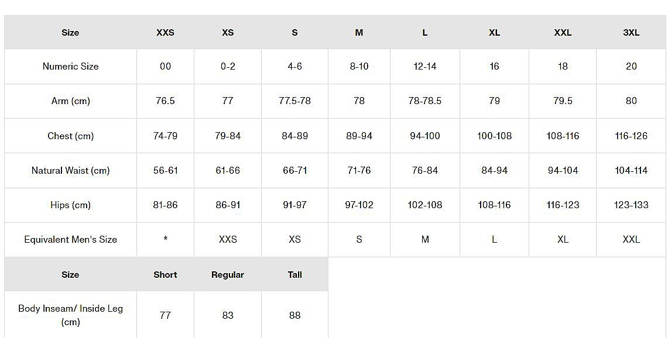Click the 97-102 hips measurement cell
Viewport: 668px width, 338px height.
359,205
